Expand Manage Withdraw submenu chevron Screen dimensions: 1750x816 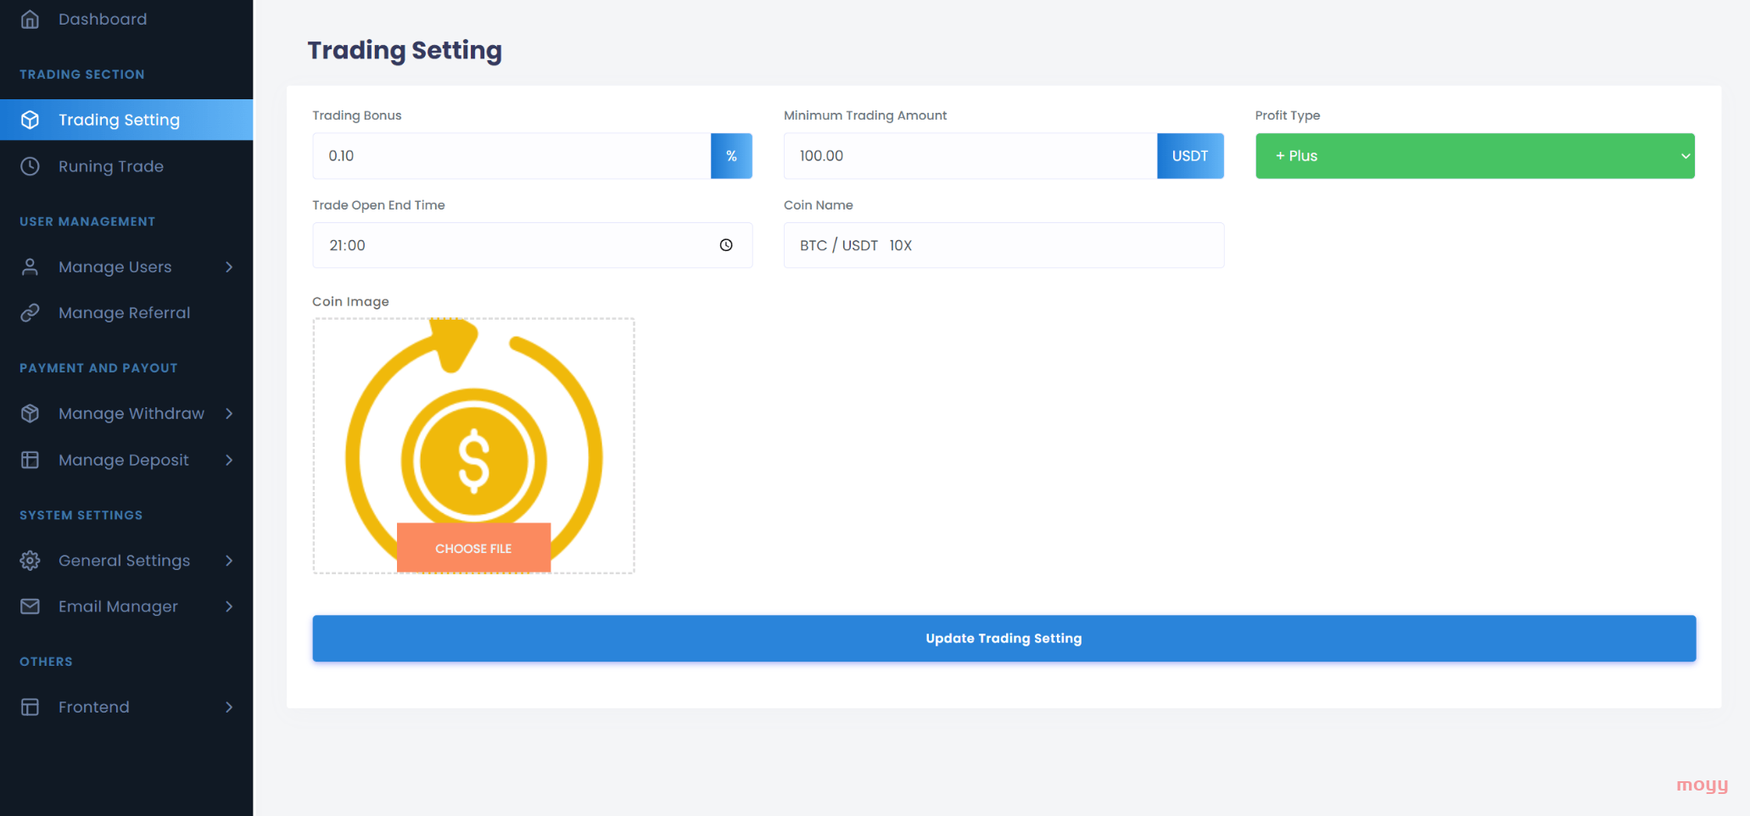(229, 413)
